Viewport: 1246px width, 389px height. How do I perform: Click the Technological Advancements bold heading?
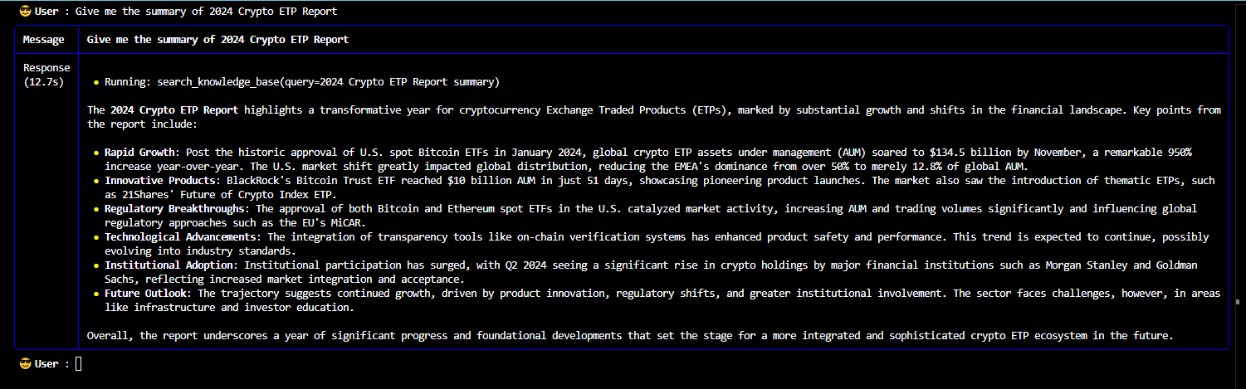point(183,237)
